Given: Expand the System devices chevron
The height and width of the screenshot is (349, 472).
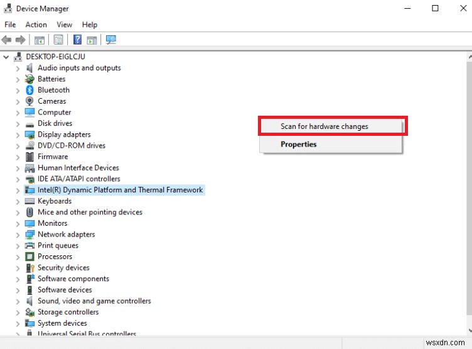Looking at the screenshot, I should pyautogui.click(x=18, y=324).
